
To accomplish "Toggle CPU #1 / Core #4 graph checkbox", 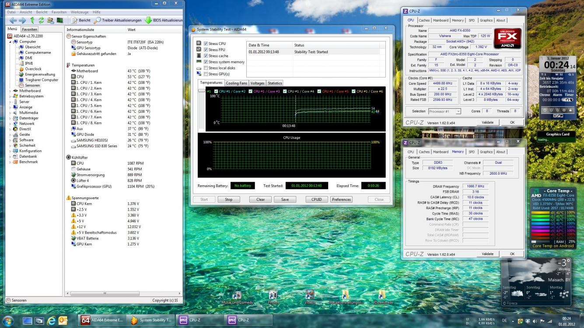I will (285, 91).
